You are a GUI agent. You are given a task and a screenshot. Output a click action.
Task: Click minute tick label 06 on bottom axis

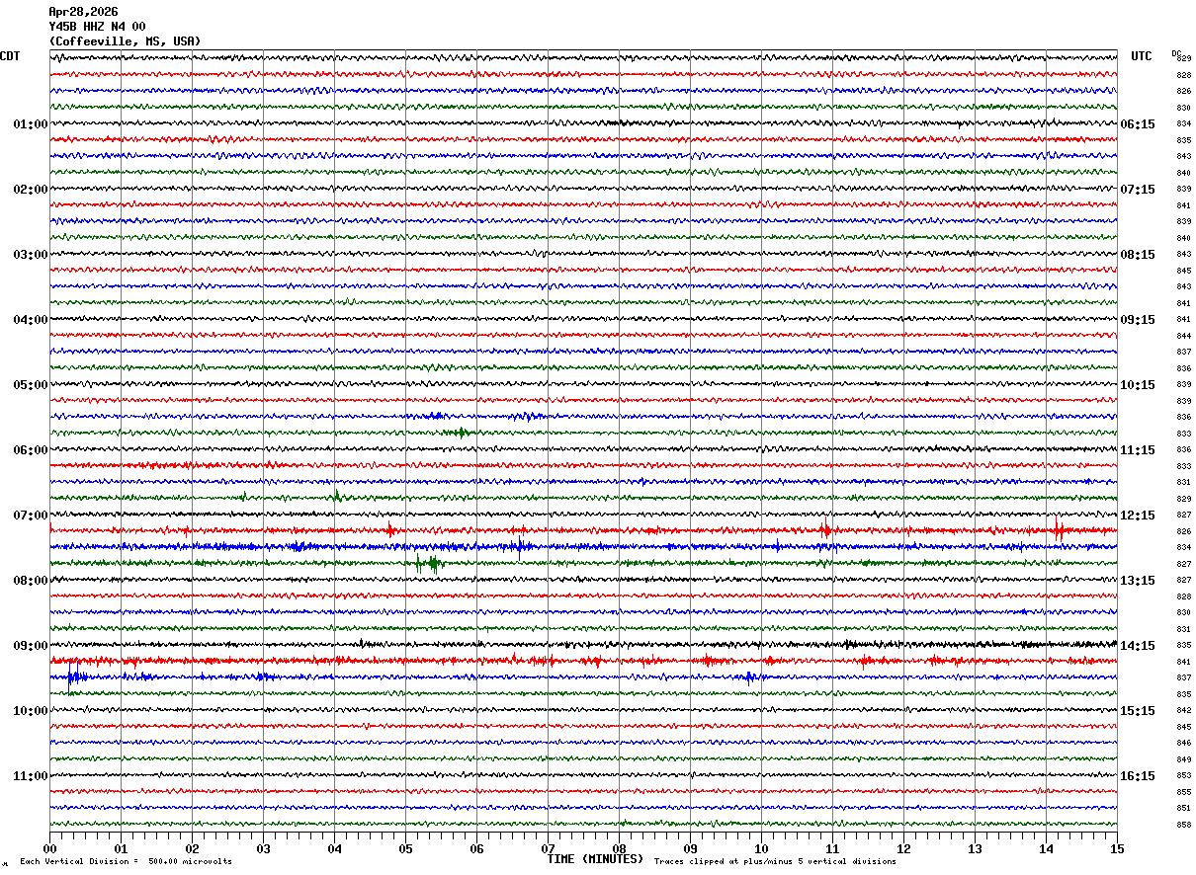click(476, 848)
